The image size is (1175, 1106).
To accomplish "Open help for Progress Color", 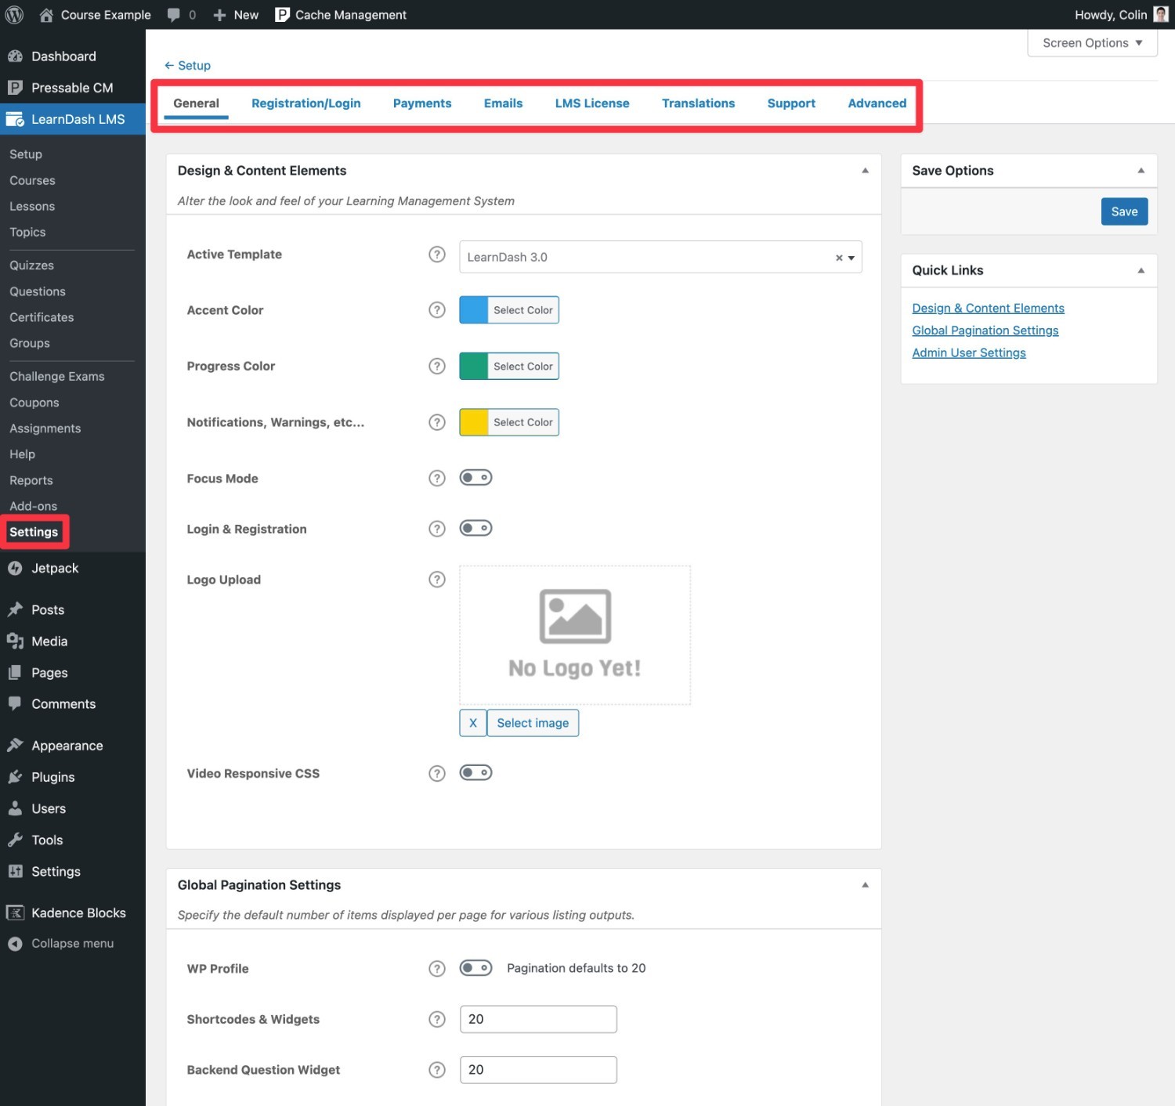I will [x=437, y=366].
